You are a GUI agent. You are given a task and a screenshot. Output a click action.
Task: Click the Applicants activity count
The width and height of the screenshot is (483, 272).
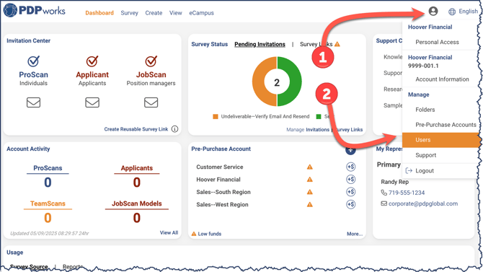click(x=137, y=183)
